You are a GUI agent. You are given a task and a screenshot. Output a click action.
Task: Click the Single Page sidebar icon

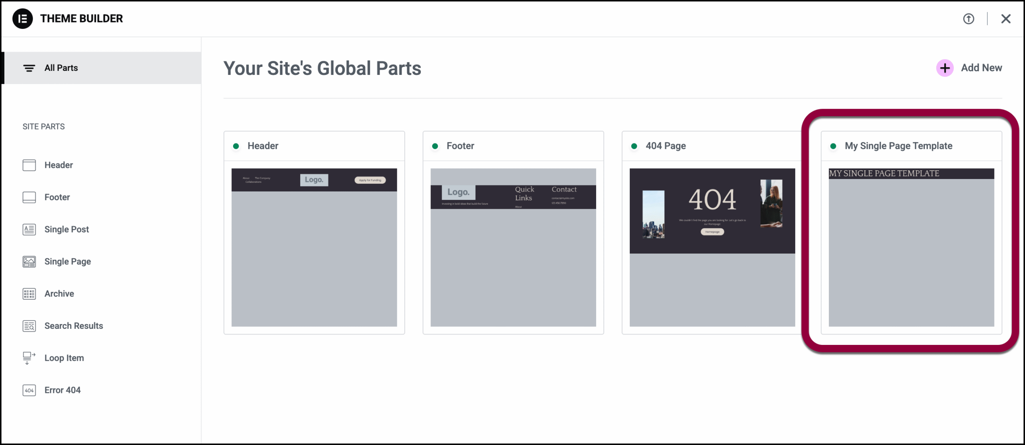coord(29,262)
